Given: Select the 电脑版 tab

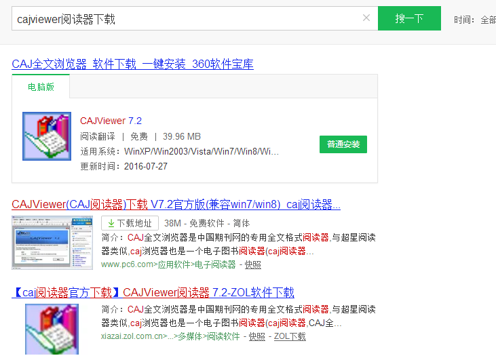Looking at the screenshot, I should pos(41,87).
